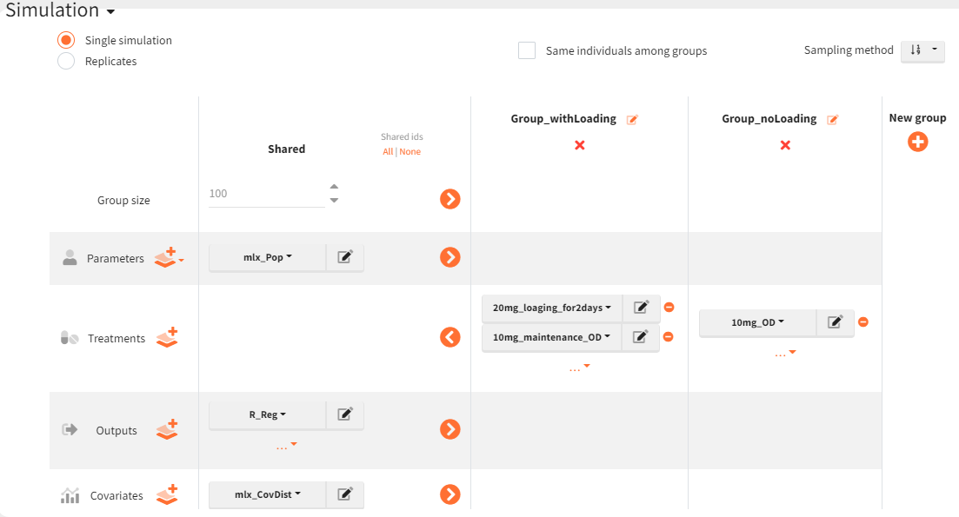
Task: Increase group size with up arrow
Action: [x=334, y=187]
